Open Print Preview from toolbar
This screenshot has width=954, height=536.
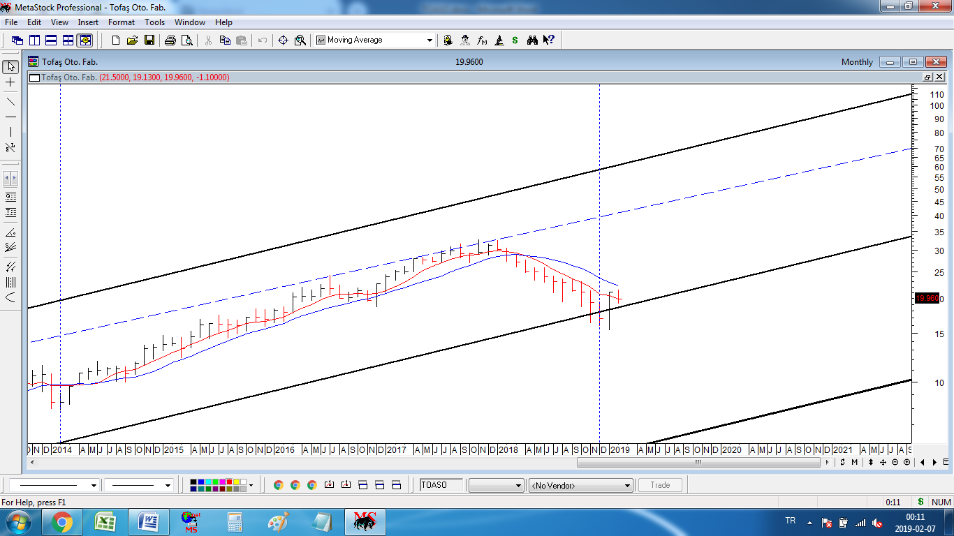pyautogui.click(x=187, y=40)
